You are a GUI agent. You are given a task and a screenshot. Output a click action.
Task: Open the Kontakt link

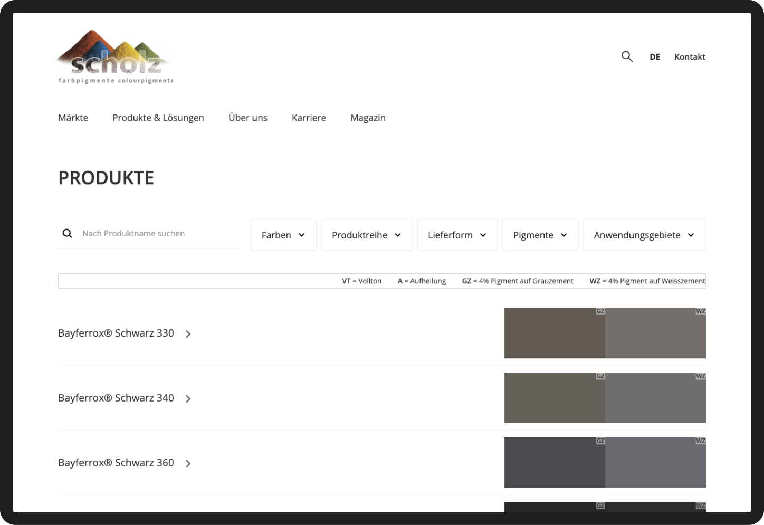point(690,57)
